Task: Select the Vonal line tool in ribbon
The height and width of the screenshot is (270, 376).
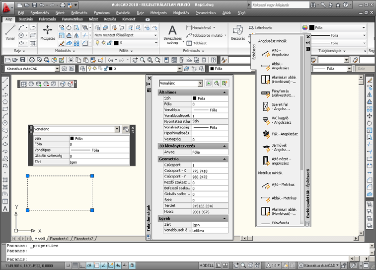Action: pos(10,33)
